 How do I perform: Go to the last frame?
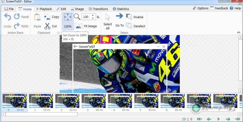click(x=238, y=119)
